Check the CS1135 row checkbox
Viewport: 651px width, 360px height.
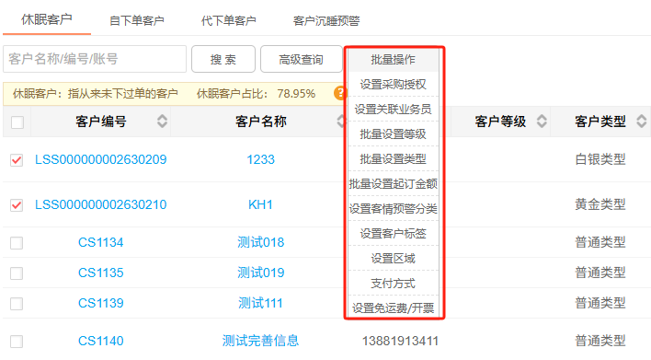pyautogui.click(x=17, y=273)
